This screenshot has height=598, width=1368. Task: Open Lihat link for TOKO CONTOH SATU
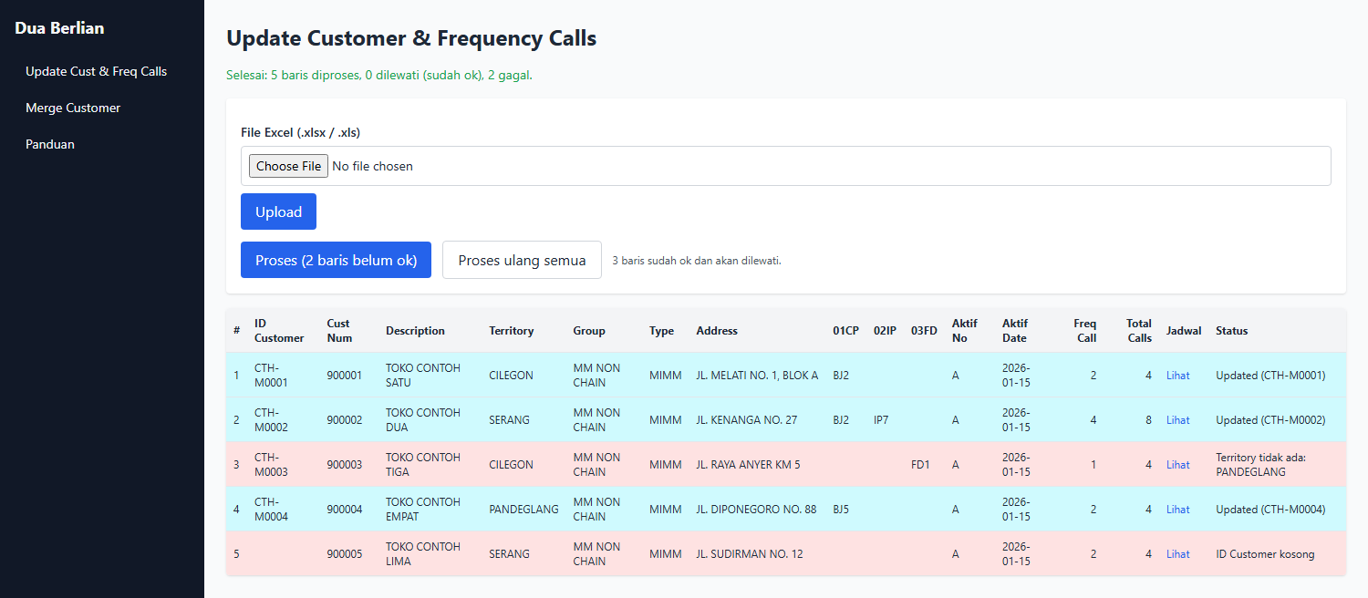point(1178,375)
